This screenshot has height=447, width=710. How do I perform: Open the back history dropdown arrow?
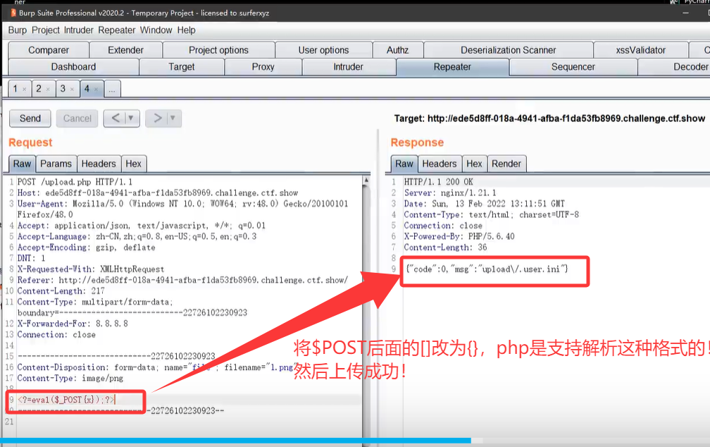click(x=131, y=118)
